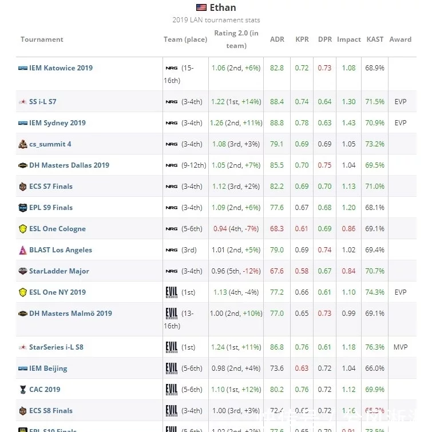Click the ADR column header
Screen dimensions: 432x432
pos(277,39)
